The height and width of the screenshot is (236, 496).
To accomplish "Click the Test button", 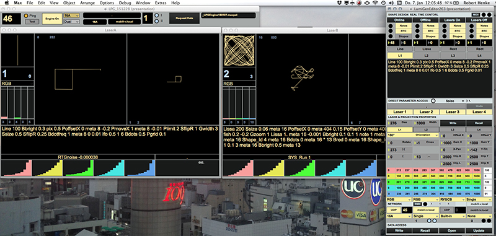I will [x=32, y=22].
